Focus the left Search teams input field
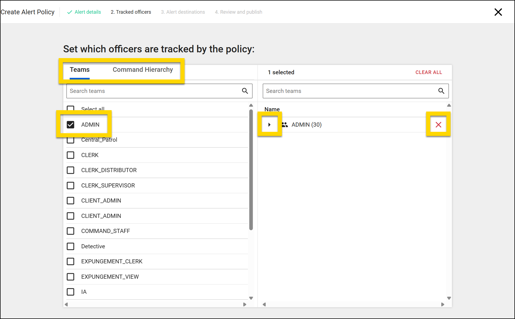515x319 pixels. pyautogui.click(x=154, y=91)
